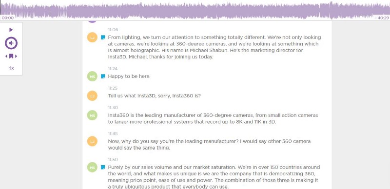The image size is (390, 189).
Task: Mute audio using the speaker volume icon
Action: pos(11,43)
